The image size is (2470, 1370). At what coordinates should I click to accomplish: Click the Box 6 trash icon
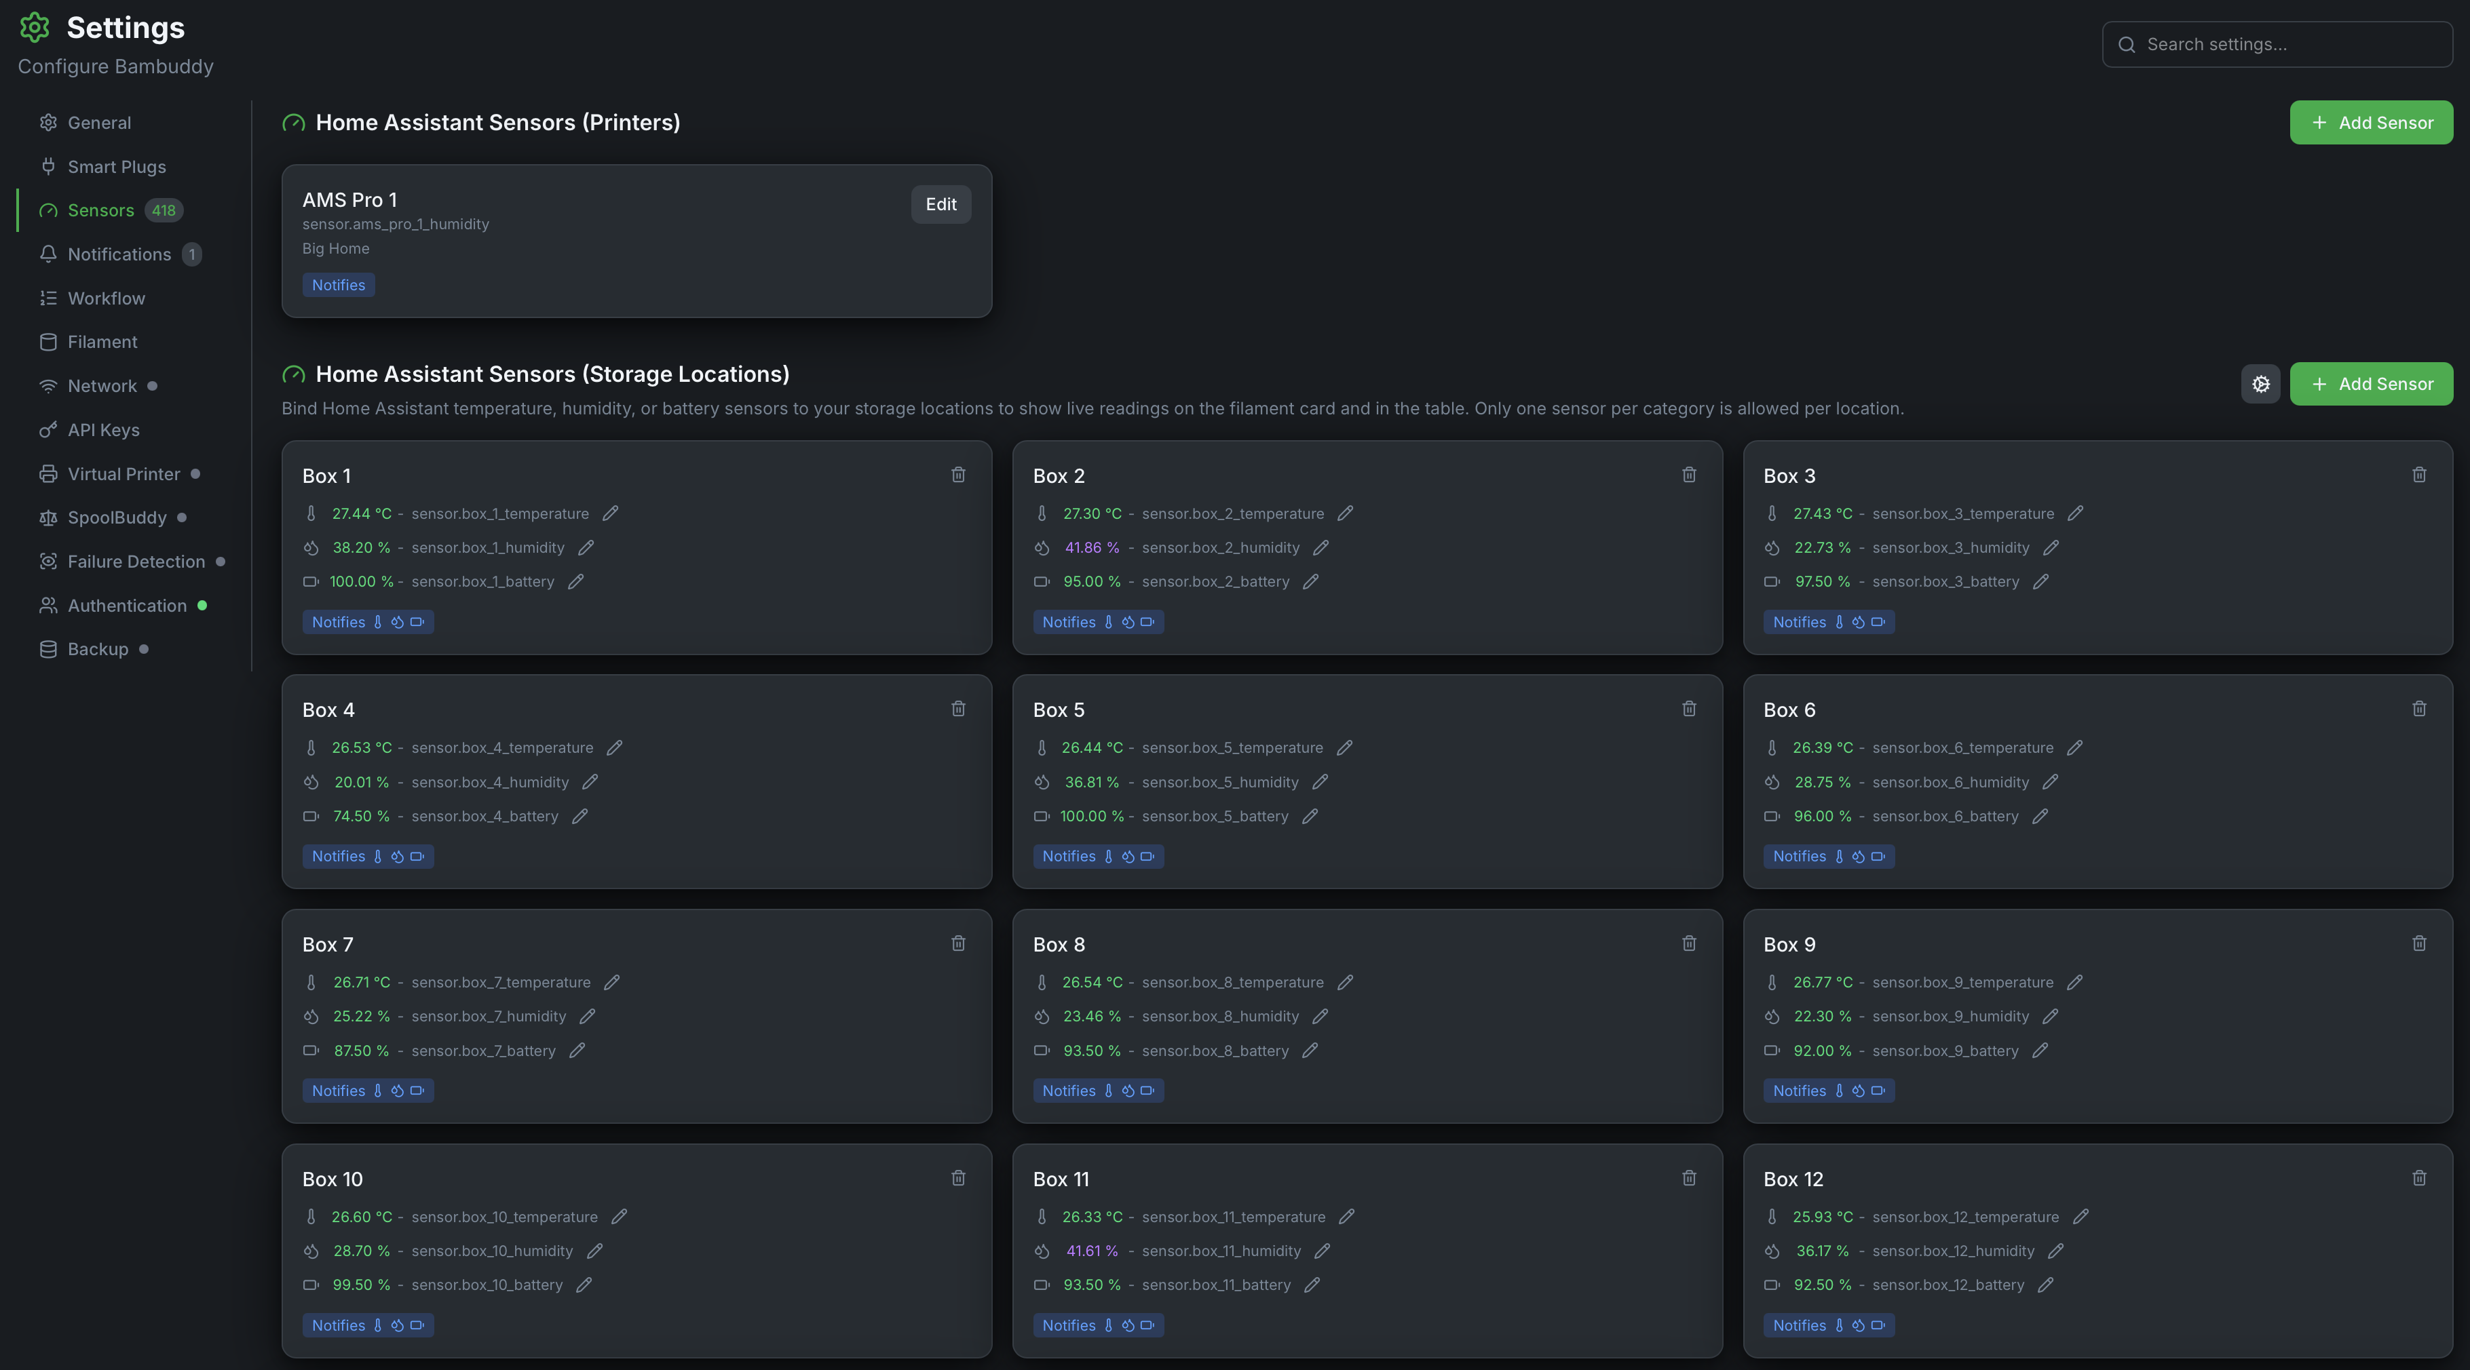point(2419,708)
